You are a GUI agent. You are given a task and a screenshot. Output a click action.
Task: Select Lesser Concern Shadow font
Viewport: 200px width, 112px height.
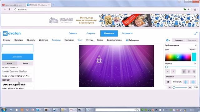pos(15,71)
